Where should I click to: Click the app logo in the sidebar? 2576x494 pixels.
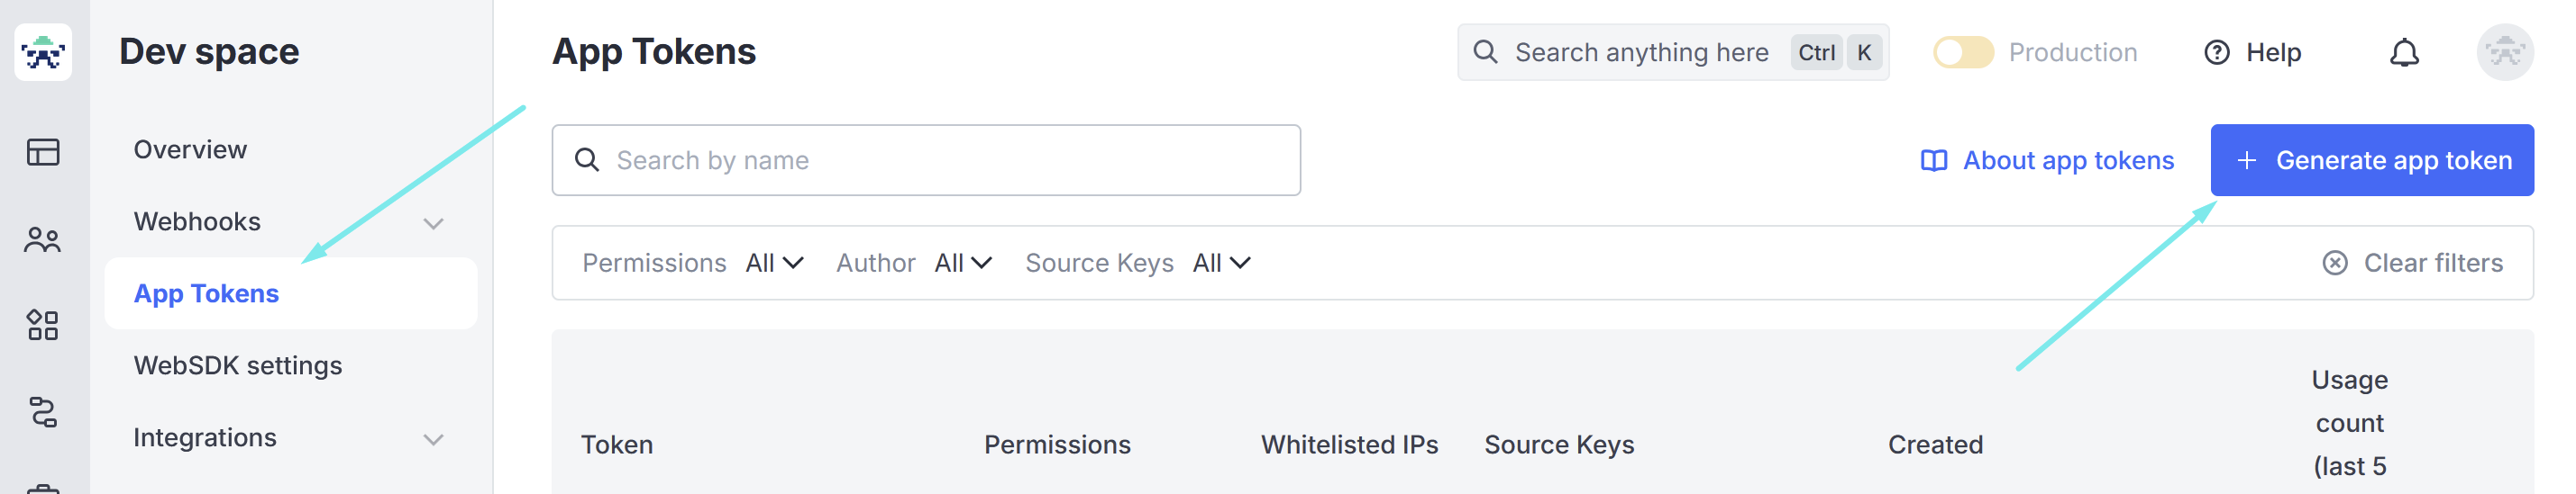[x=43, y=52]
